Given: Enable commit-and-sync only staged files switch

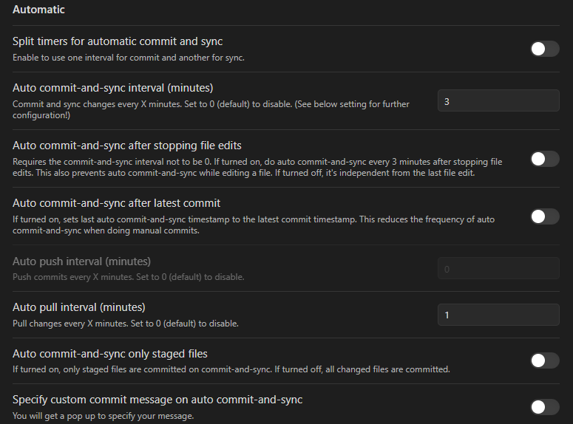Looking at the screenshot, I should 544,360.
